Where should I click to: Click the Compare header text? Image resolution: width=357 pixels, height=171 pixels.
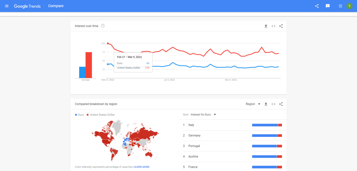(56, 6)
